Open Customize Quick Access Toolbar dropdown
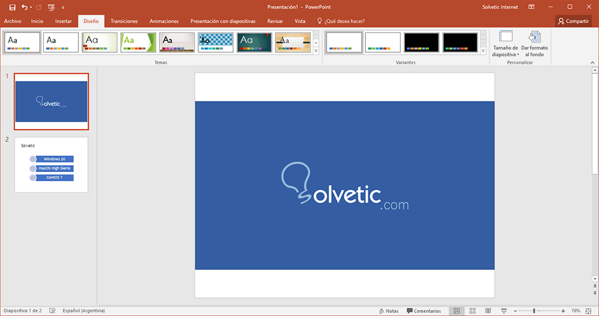Viewport: 599px width, 316px height. point(63,7)
